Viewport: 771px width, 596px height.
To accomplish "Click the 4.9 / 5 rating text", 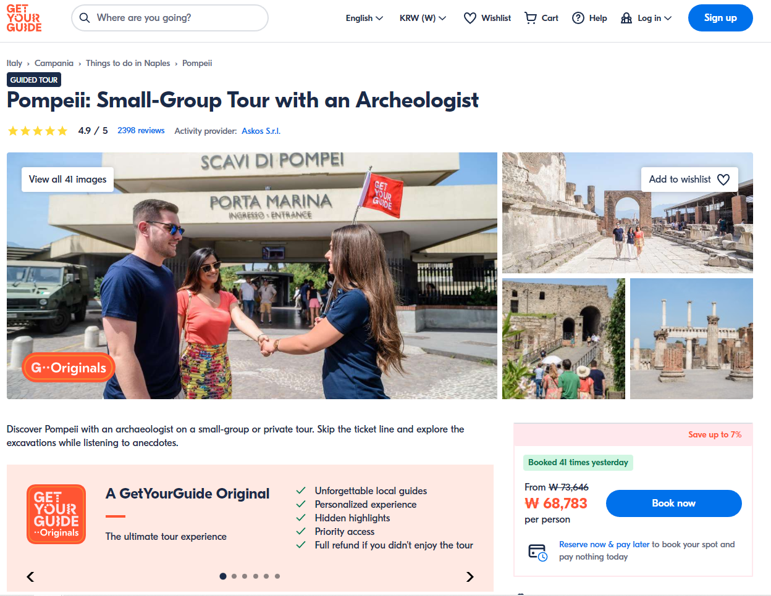I will (93, 131).
